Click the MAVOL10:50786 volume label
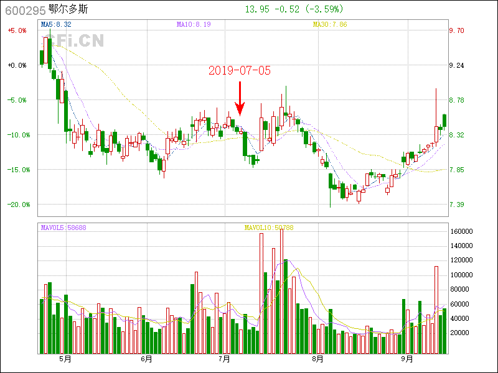The height and width of the screenshot is (373, 498). (268, 228)
